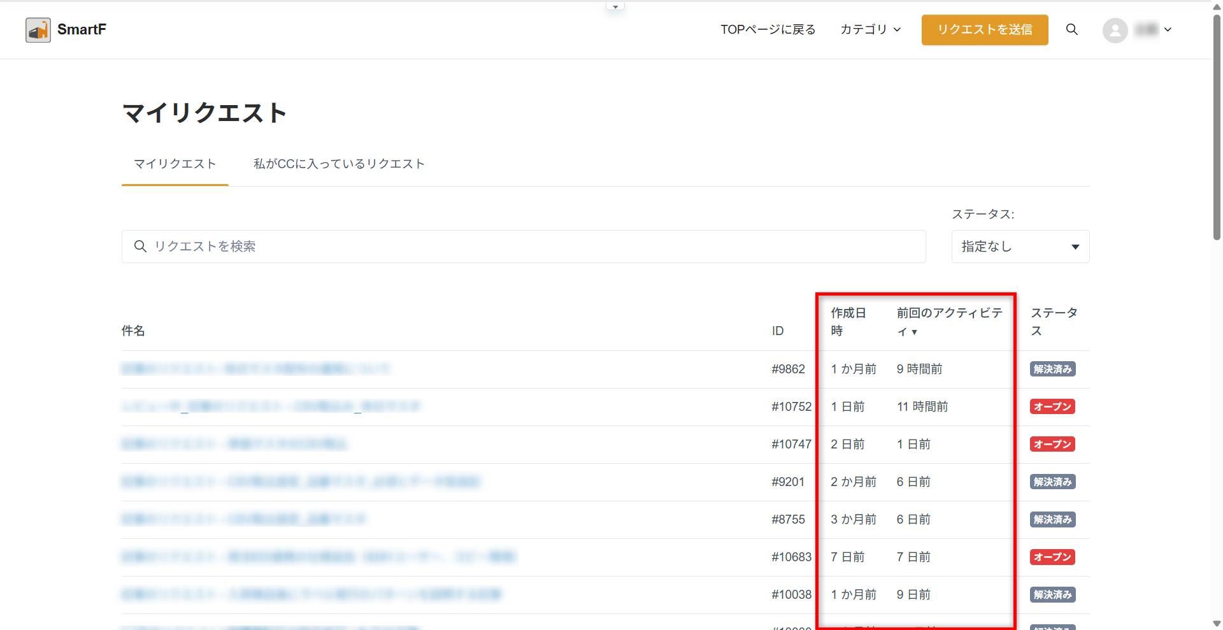Open the カテゴリ dropdown menu
Screen dimensions: 1223x630
[x=870, y=30]
